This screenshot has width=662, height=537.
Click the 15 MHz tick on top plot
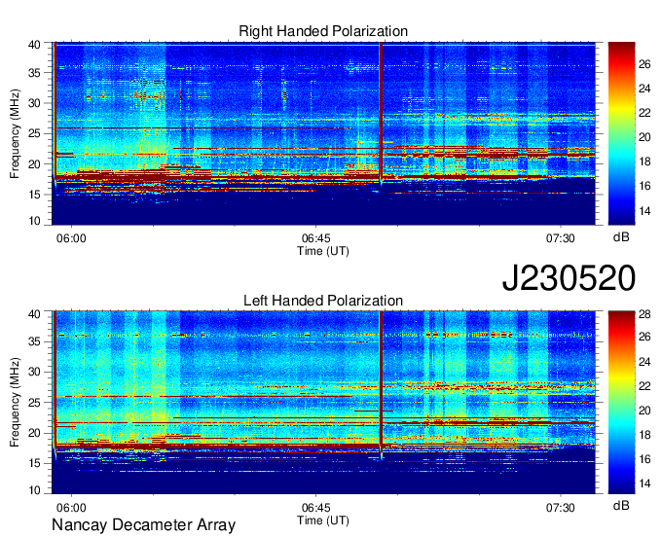click(x=34, y=195)
